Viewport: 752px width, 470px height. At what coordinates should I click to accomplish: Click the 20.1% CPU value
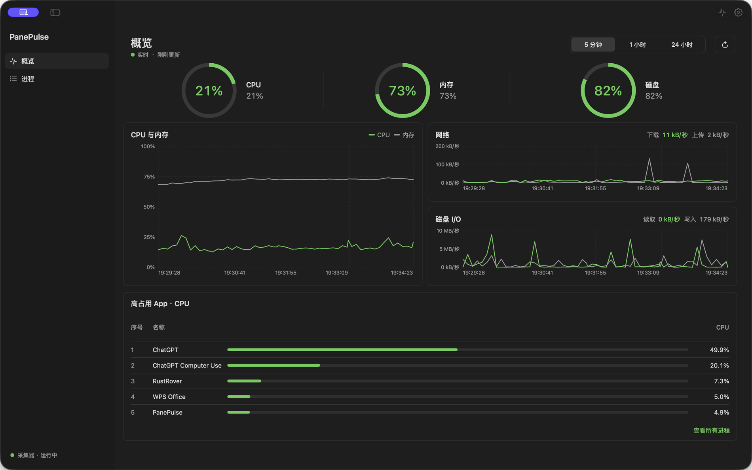click(x=719, y=366)
